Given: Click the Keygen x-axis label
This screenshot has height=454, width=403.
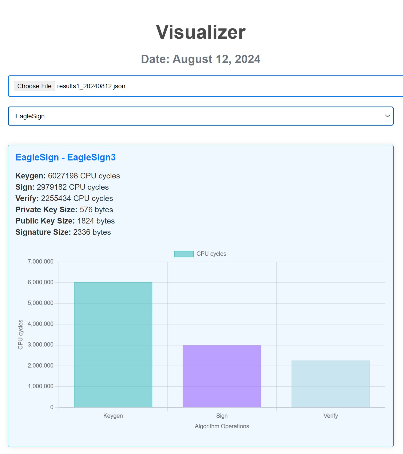Looking at the screenshot, I should 113,416.
